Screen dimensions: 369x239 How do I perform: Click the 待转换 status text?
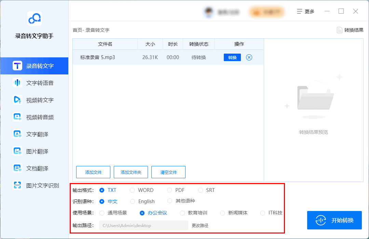point(199,57)
